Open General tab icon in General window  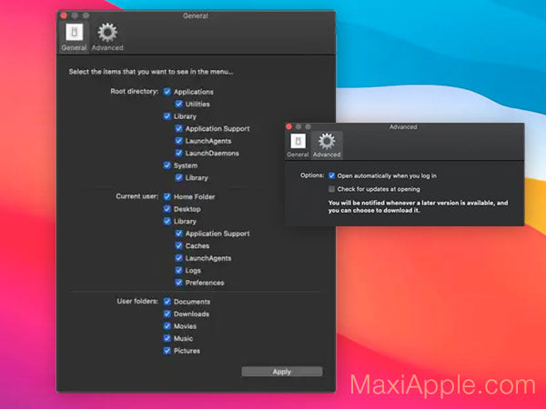[x=75, y=33]
